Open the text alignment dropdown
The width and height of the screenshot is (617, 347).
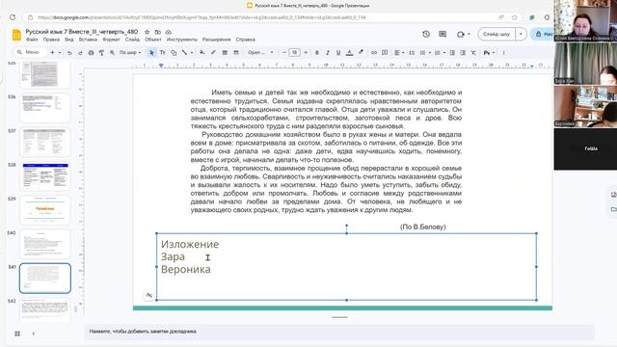tap(399, 53)
